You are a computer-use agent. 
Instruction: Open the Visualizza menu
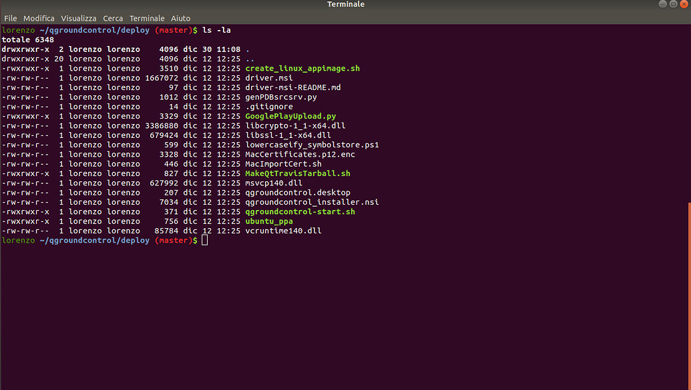tap(78, 18)
